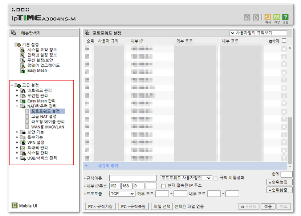Open 고급 NAT 설정 menu item
This screenshot has width=301, height=216.
pos(44,117)
